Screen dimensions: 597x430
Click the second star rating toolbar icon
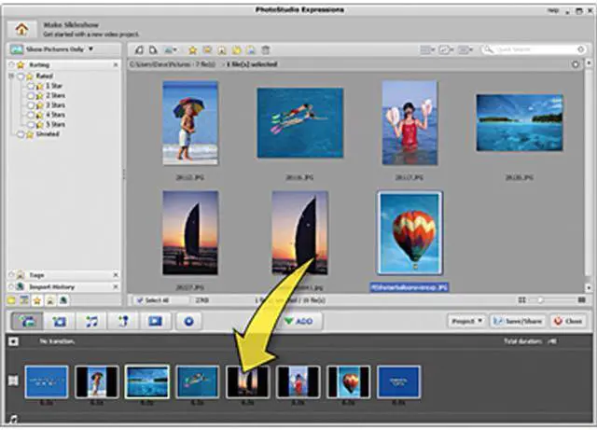coord(207,49)
